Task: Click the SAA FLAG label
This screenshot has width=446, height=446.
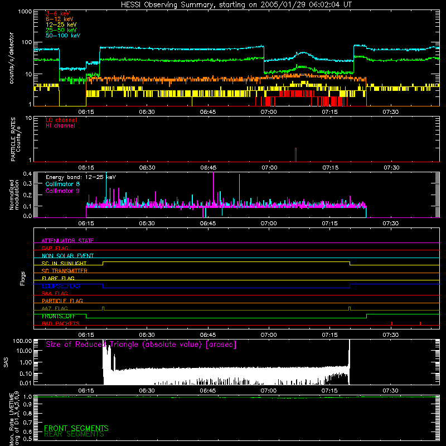Action: pyautogui.click(x=55, y=293)
